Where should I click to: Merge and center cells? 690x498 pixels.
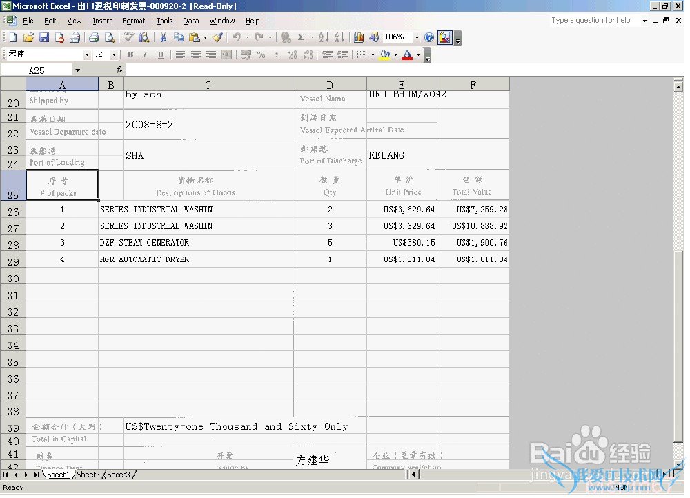pyautogui.click(x=226, y=54)
